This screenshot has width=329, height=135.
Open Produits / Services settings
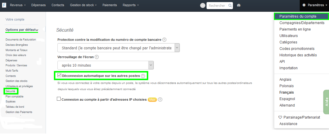click(x=16, y=65)
